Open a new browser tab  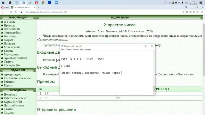[38, 7]
